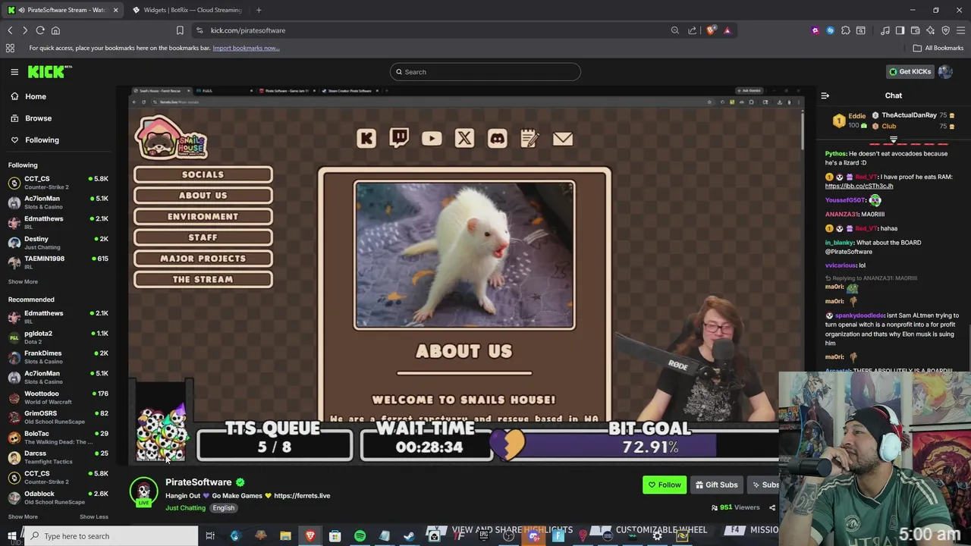Open Destiny channel in Following list
Screen dimensions: 971x546
point(58,243)
